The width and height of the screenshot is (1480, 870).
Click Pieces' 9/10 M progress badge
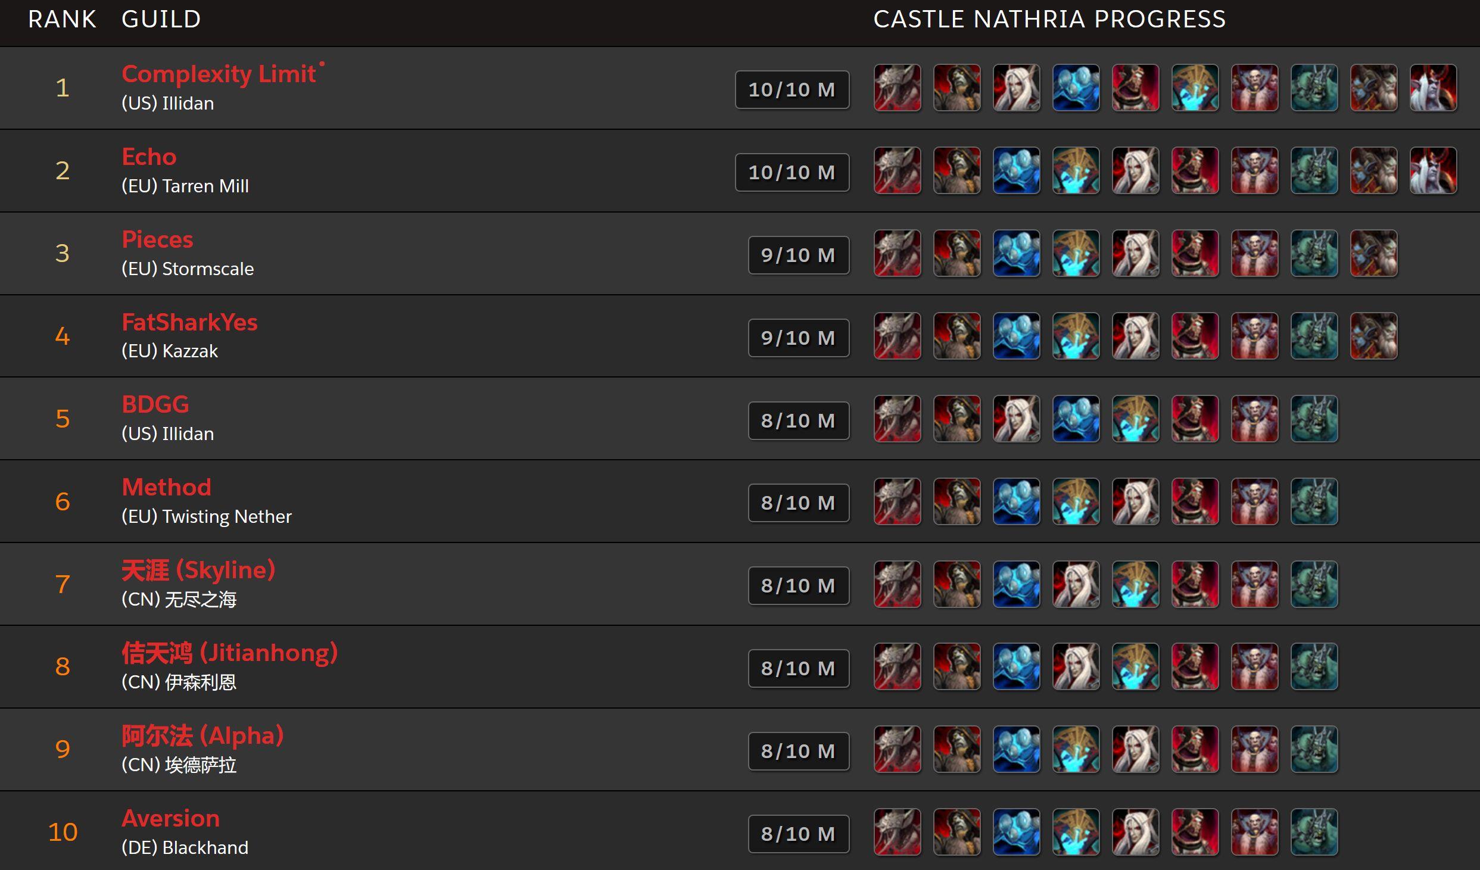[799, 255]
